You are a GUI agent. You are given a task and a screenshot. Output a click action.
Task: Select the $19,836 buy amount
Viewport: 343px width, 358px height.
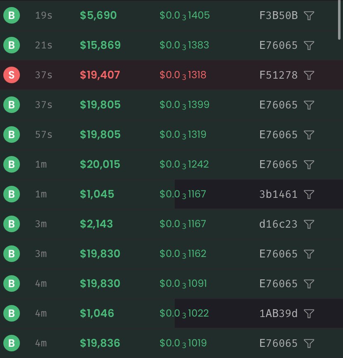(100, 343)
